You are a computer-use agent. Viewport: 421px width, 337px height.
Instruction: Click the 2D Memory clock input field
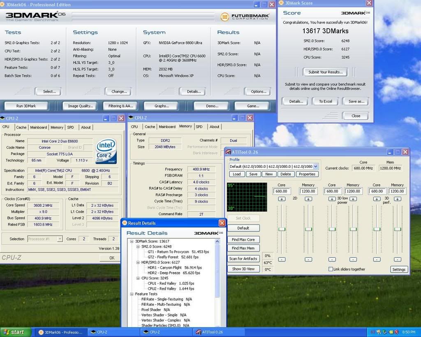coord(308,191)
